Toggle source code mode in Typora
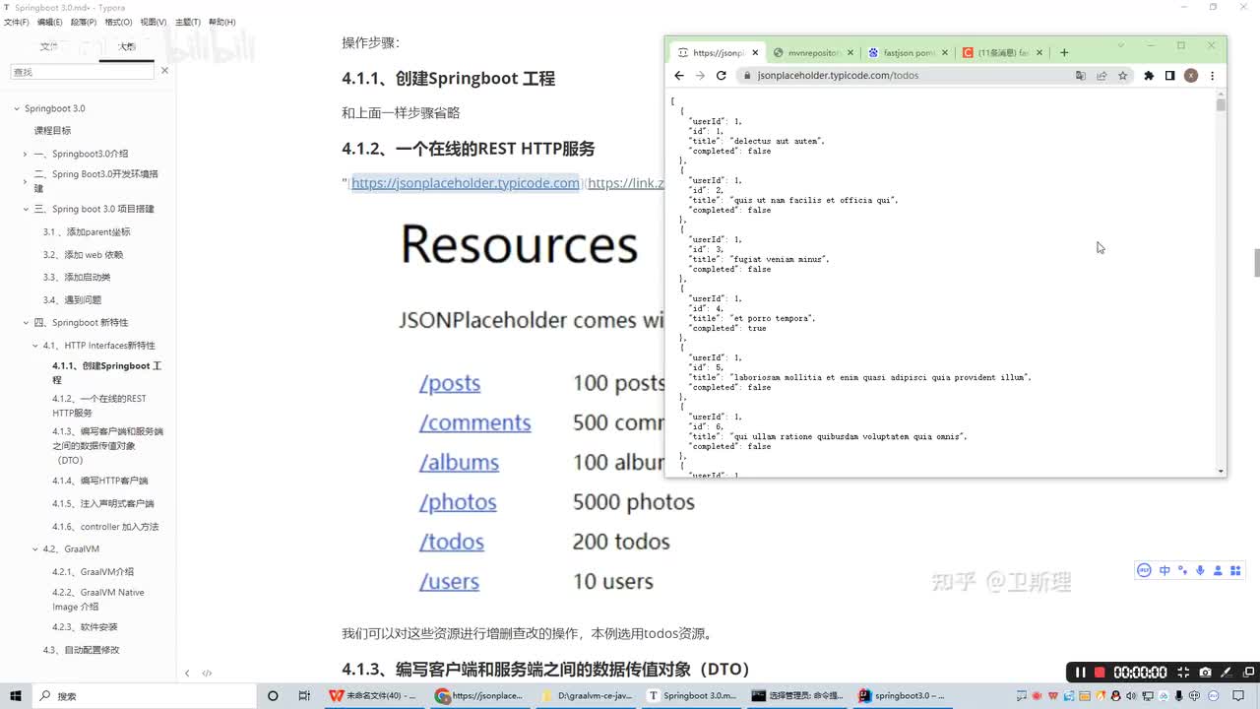Image resolution: width=1260 pixels, height=709 pixels. tap(208, 674)
